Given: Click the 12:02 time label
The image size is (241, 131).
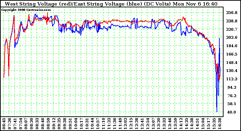Looking at the screenshot, I should pyautogui.click(x=126, y=123).
